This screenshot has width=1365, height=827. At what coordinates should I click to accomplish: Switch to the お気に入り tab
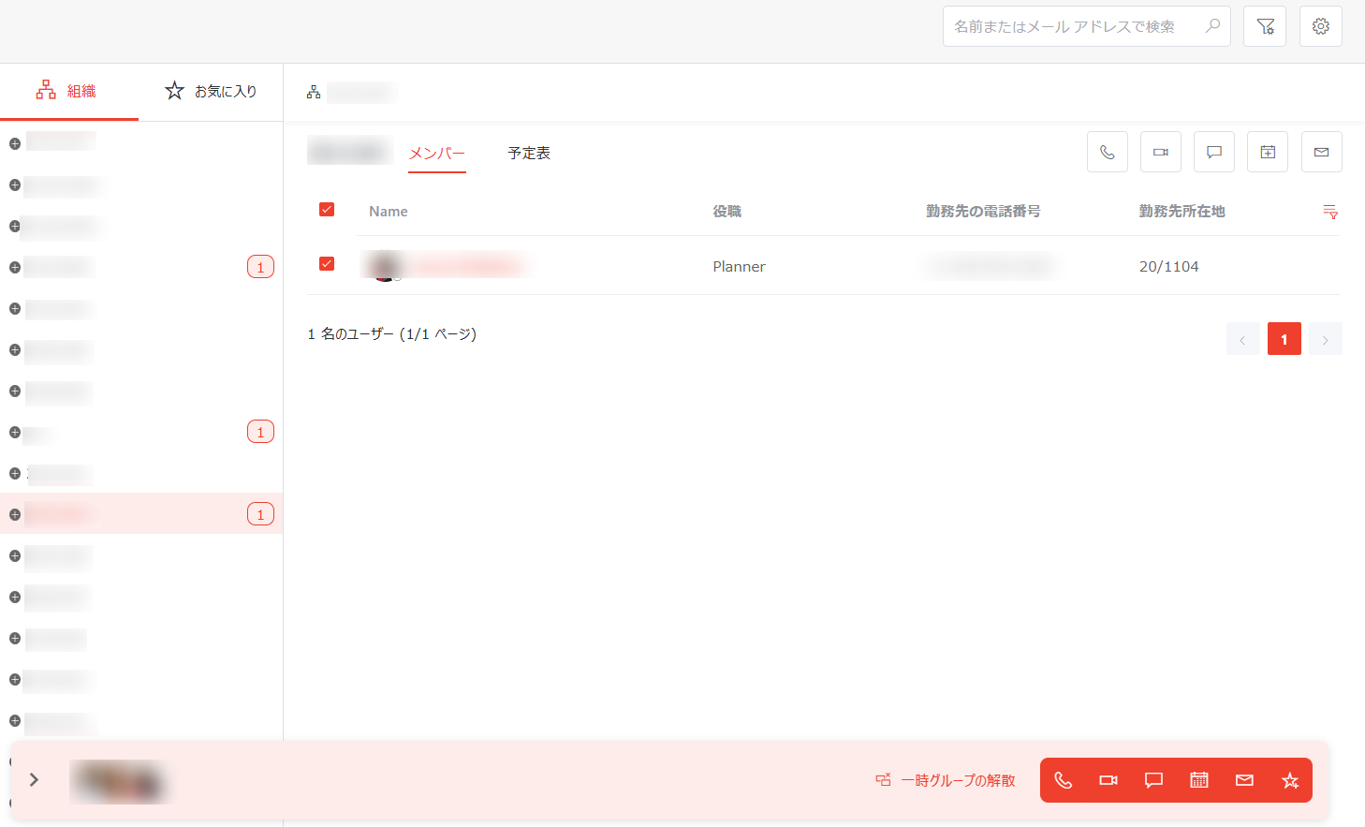[x=211, y=91]
